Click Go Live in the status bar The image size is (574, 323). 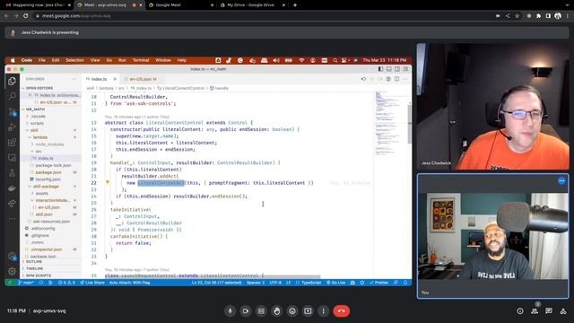tap(336, 283)
